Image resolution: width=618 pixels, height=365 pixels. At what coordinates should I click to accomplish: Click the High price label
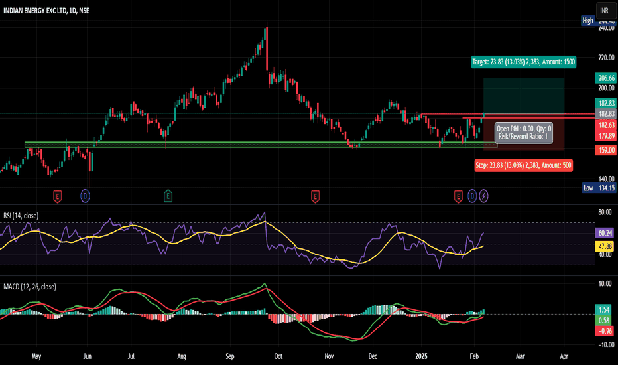(587, 21)
